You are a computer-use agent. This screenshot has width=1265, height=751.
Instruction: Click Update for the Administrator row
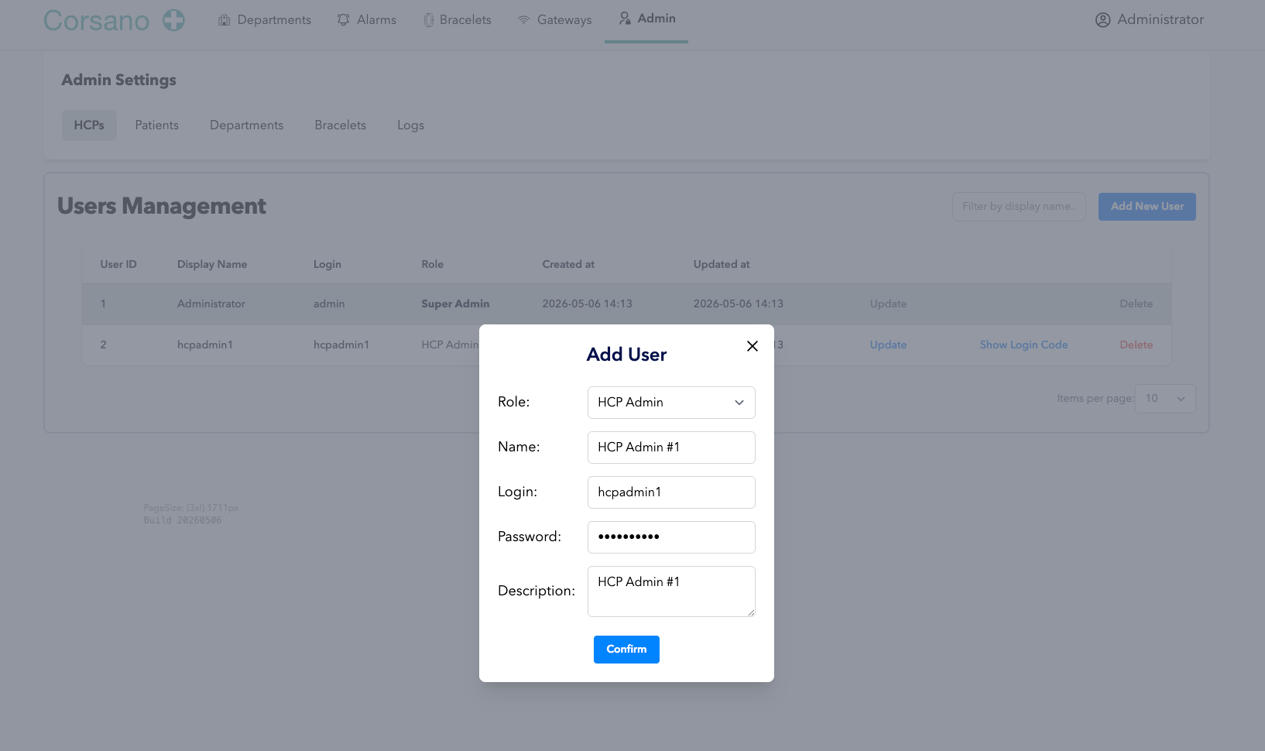tap(888, 304)
